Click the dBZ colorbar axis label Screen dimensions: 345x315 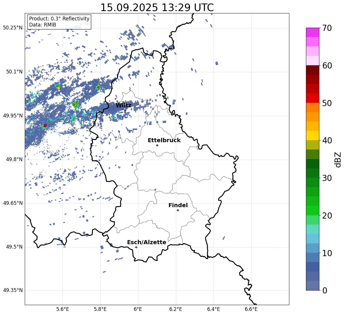pyautogui.click(x=338, y=159)
